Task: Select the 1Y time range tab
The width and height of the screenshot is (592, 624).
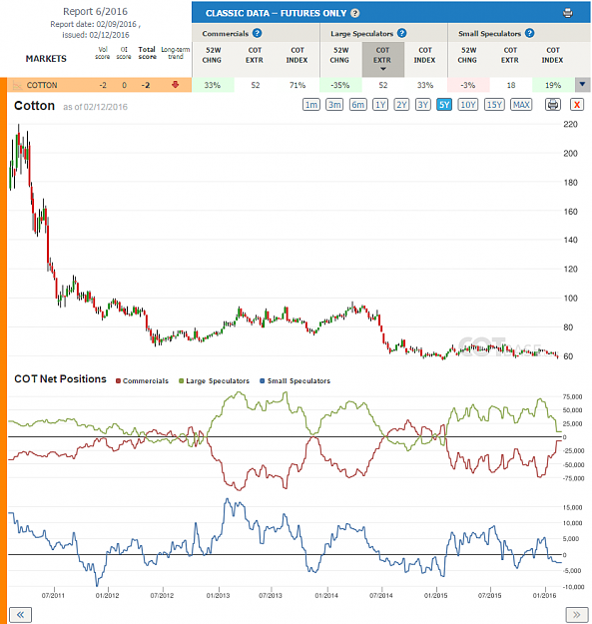Action: point(380,105)
